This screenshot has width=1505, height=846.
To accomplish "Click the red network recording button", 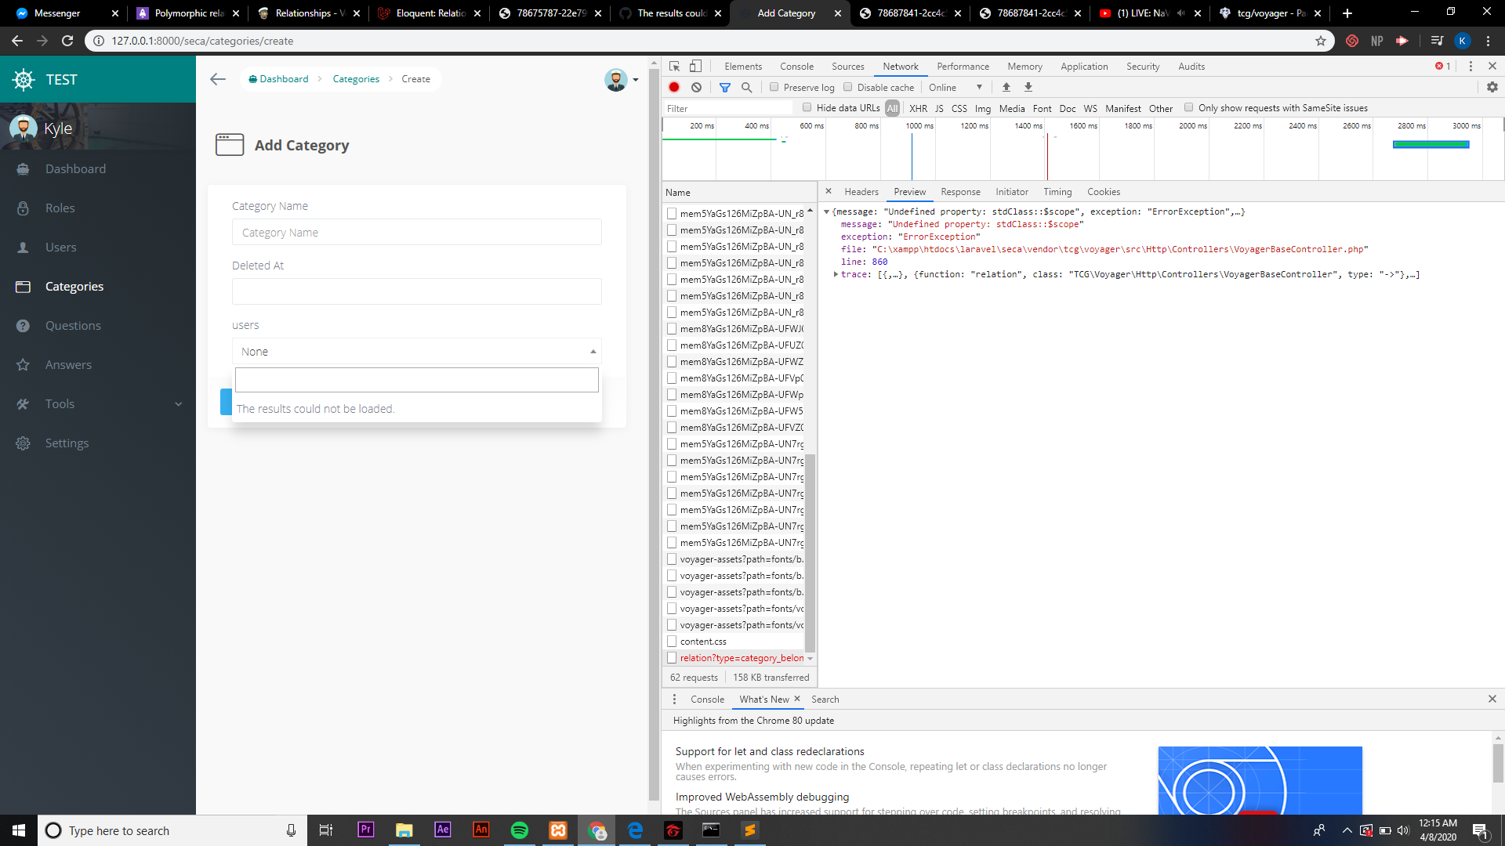I will pyautogui.click(x=674, y=87).
